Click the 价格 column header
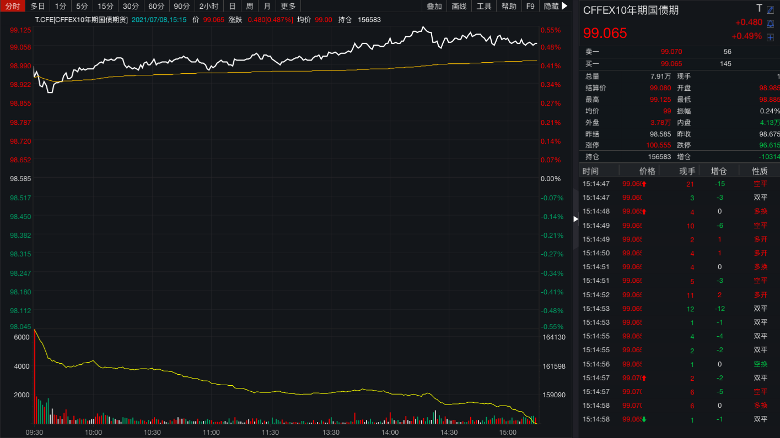The image size is (780, 438). (x=647, y=171)
